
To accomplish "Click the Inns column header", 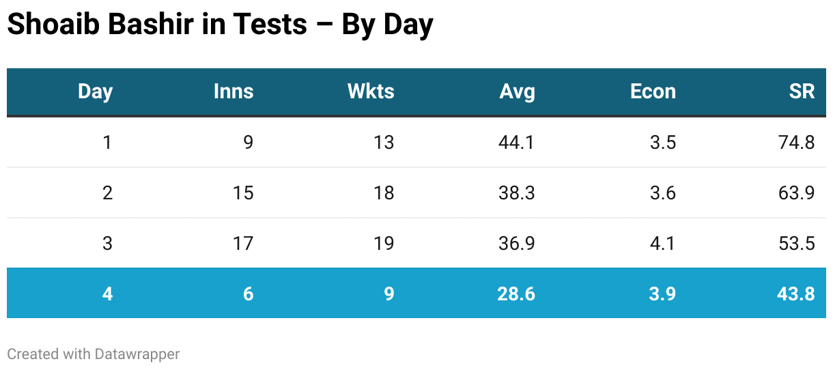I will click(234, 91).
